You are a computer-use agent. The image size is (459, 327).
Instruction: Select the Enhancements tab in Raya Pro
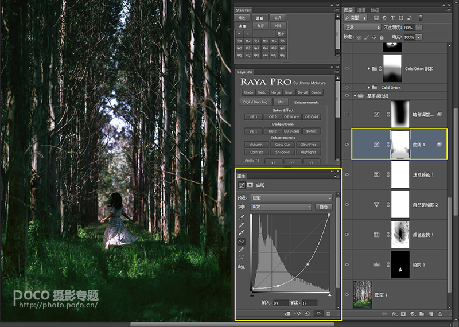pos(306,102)
